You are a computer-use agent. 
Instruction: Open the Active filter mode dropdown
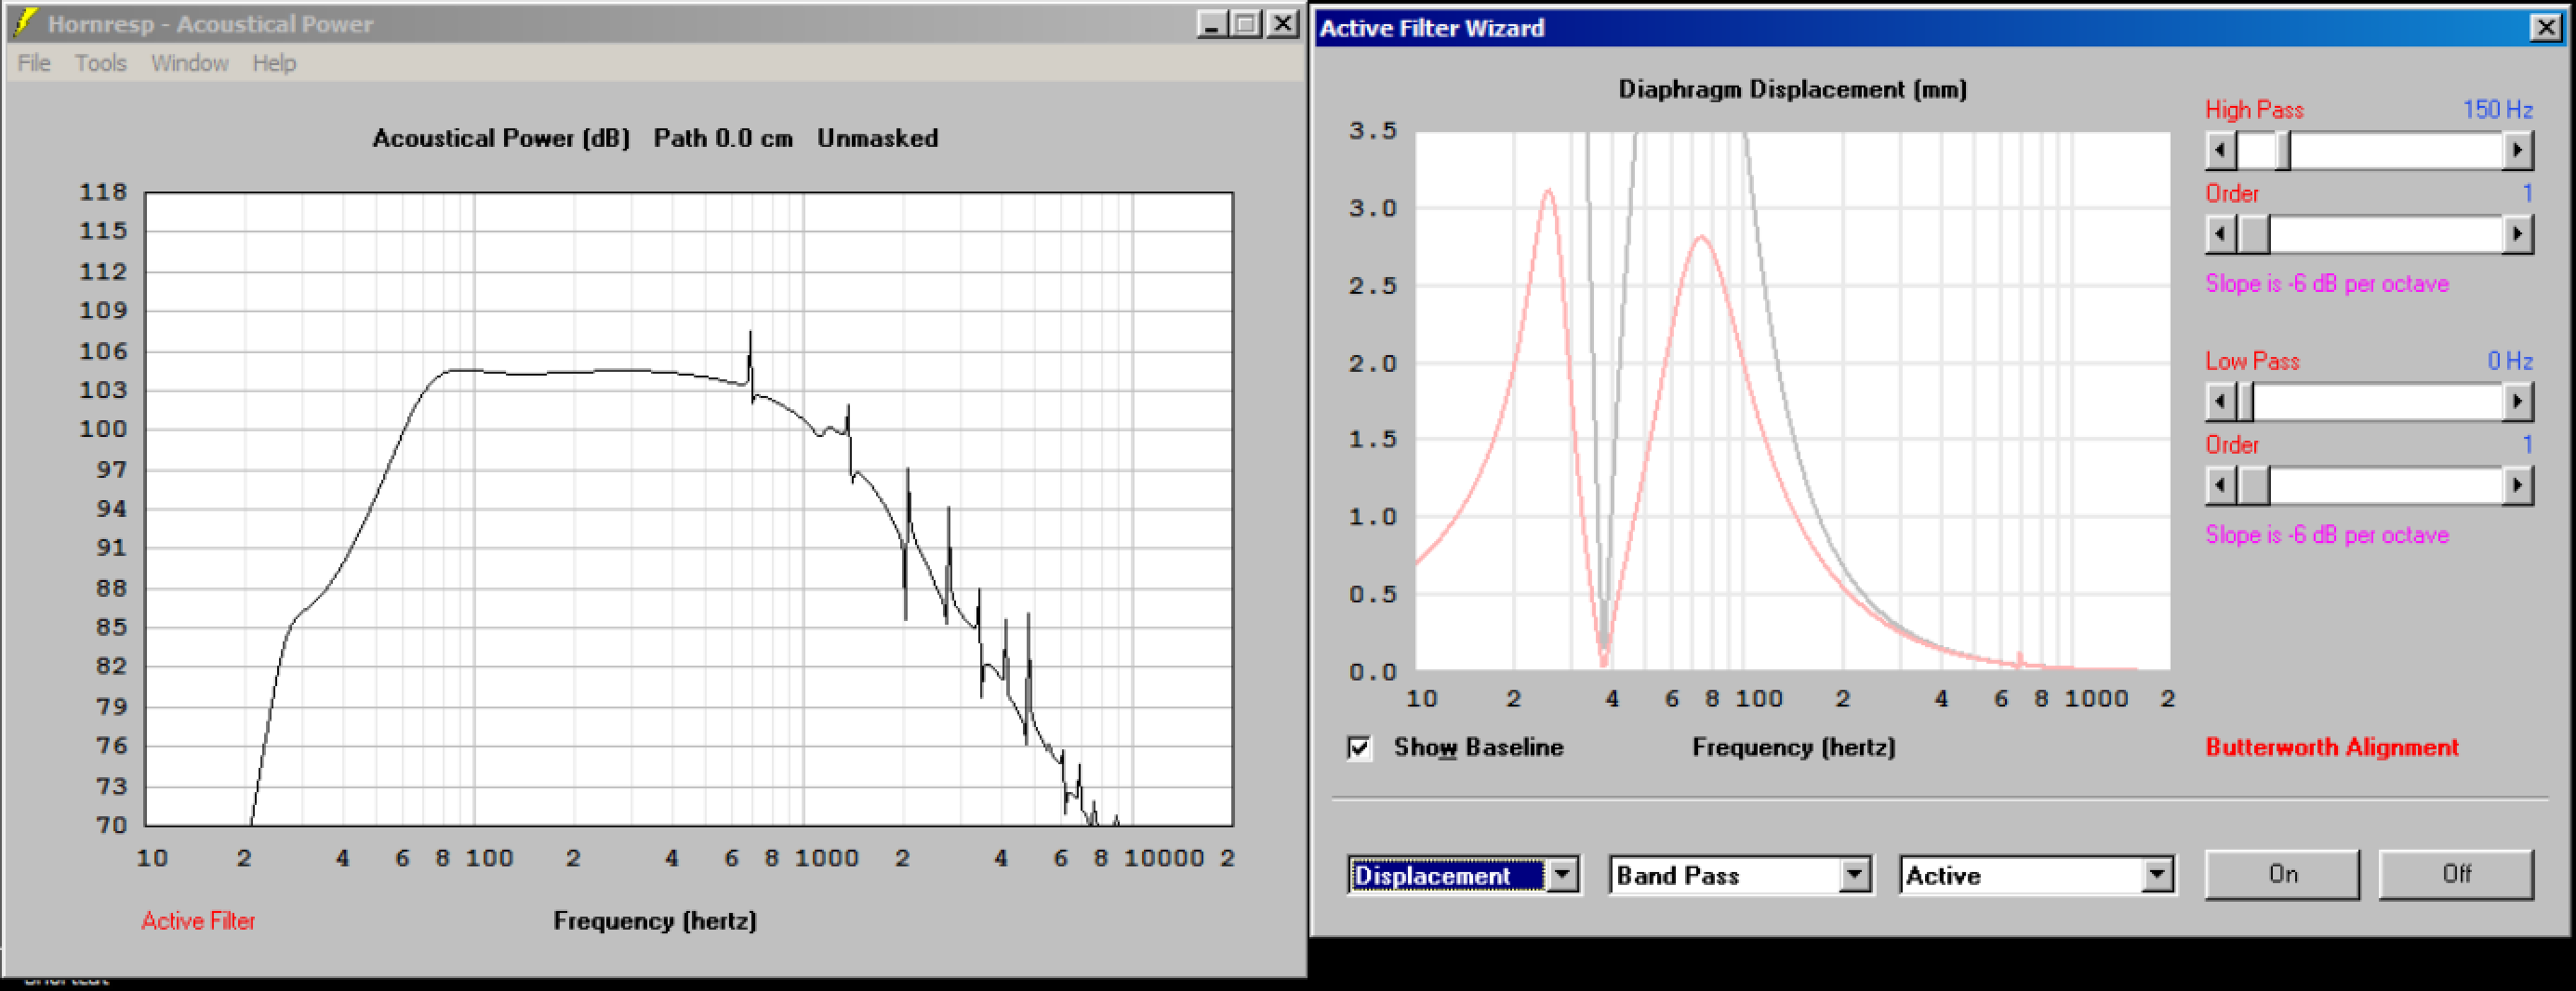click(x=2157, y=875)
